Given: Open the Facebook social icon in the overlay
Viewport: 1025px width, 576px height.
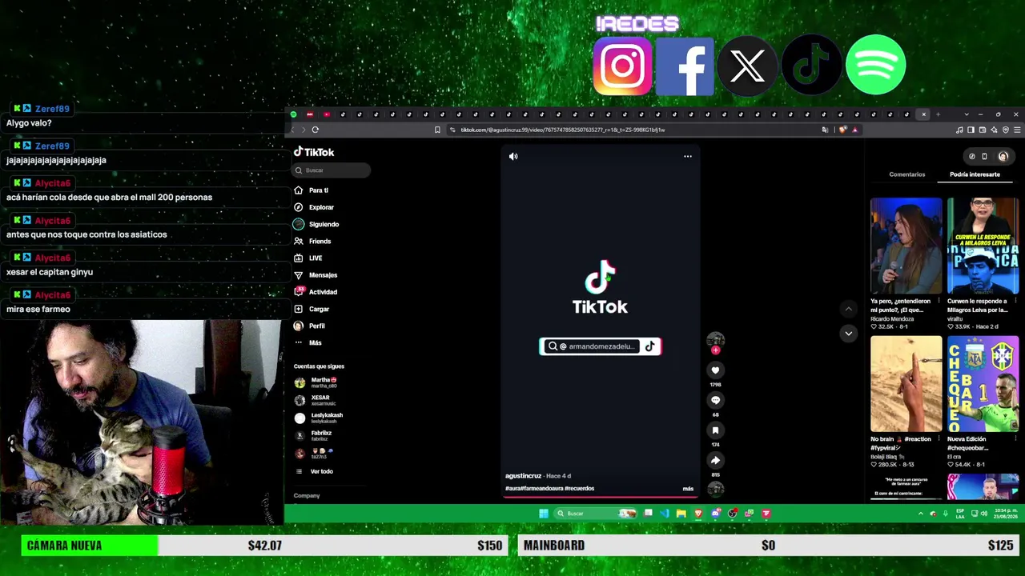Looking at the screenshot, I should tap(685, 66).
